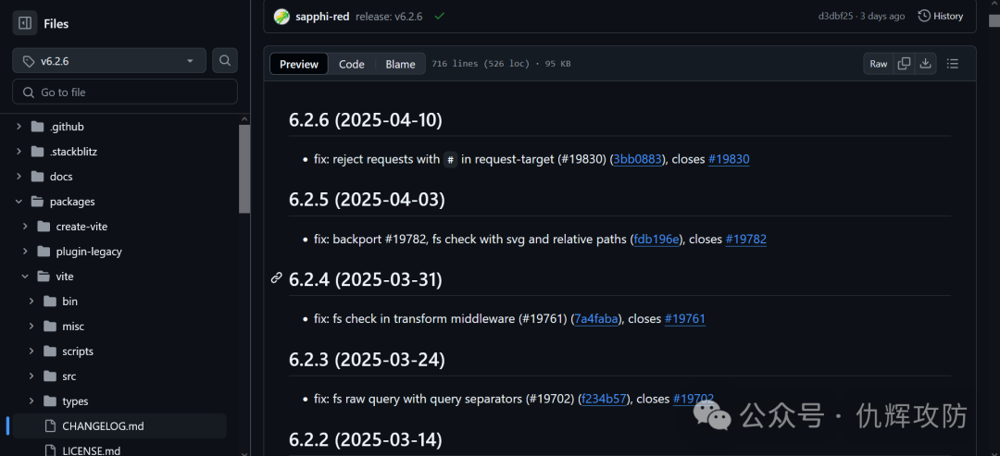Open the scripts folder
1000x456 pixels.
[78, 351]
